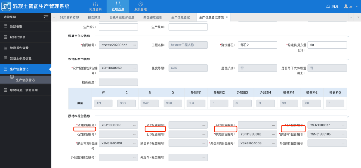
Task: Switch to the 28天资料打印 tab
Action: click(69, 17)
